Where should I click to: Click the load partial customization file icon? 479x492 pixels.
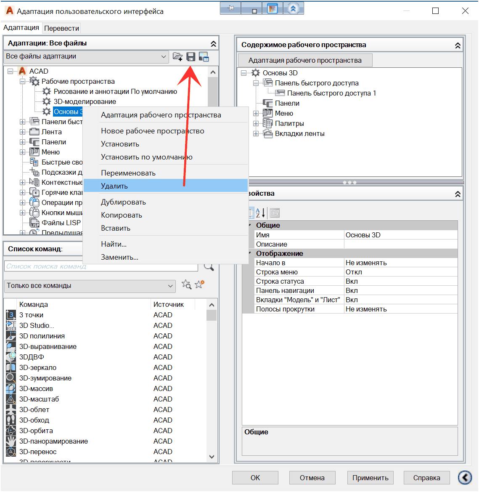(x=178, y=57)
